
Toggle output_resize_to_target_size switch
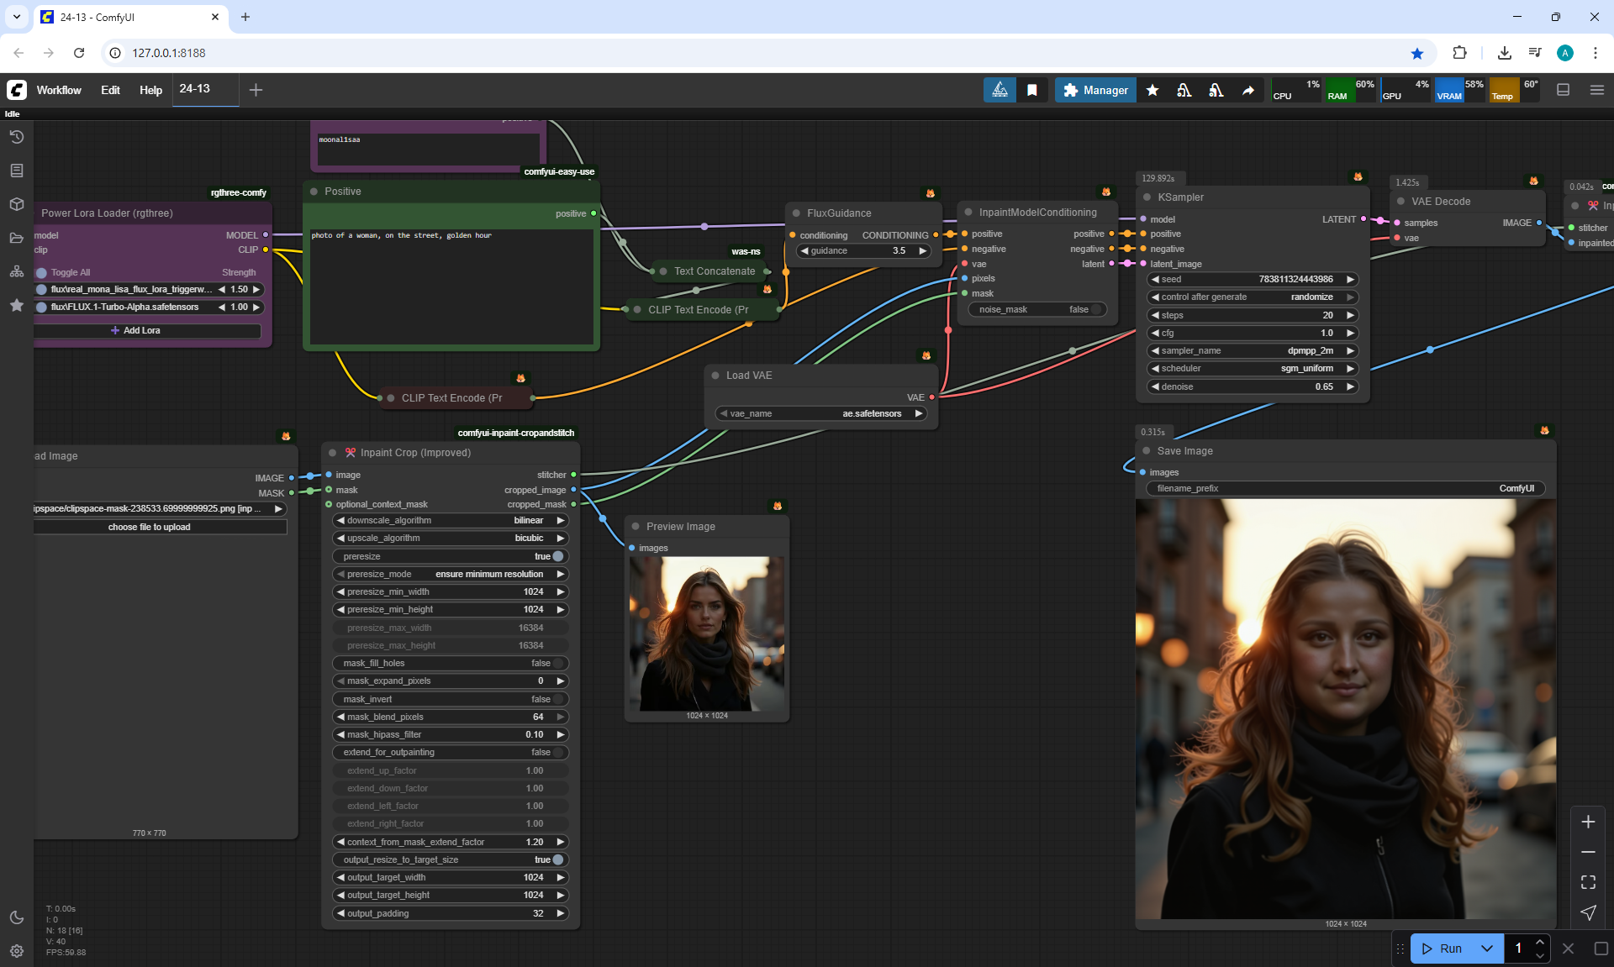556,859
